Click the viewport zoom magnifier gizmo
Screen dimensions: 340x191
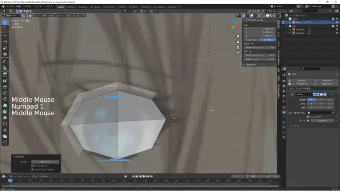(238, 37)
